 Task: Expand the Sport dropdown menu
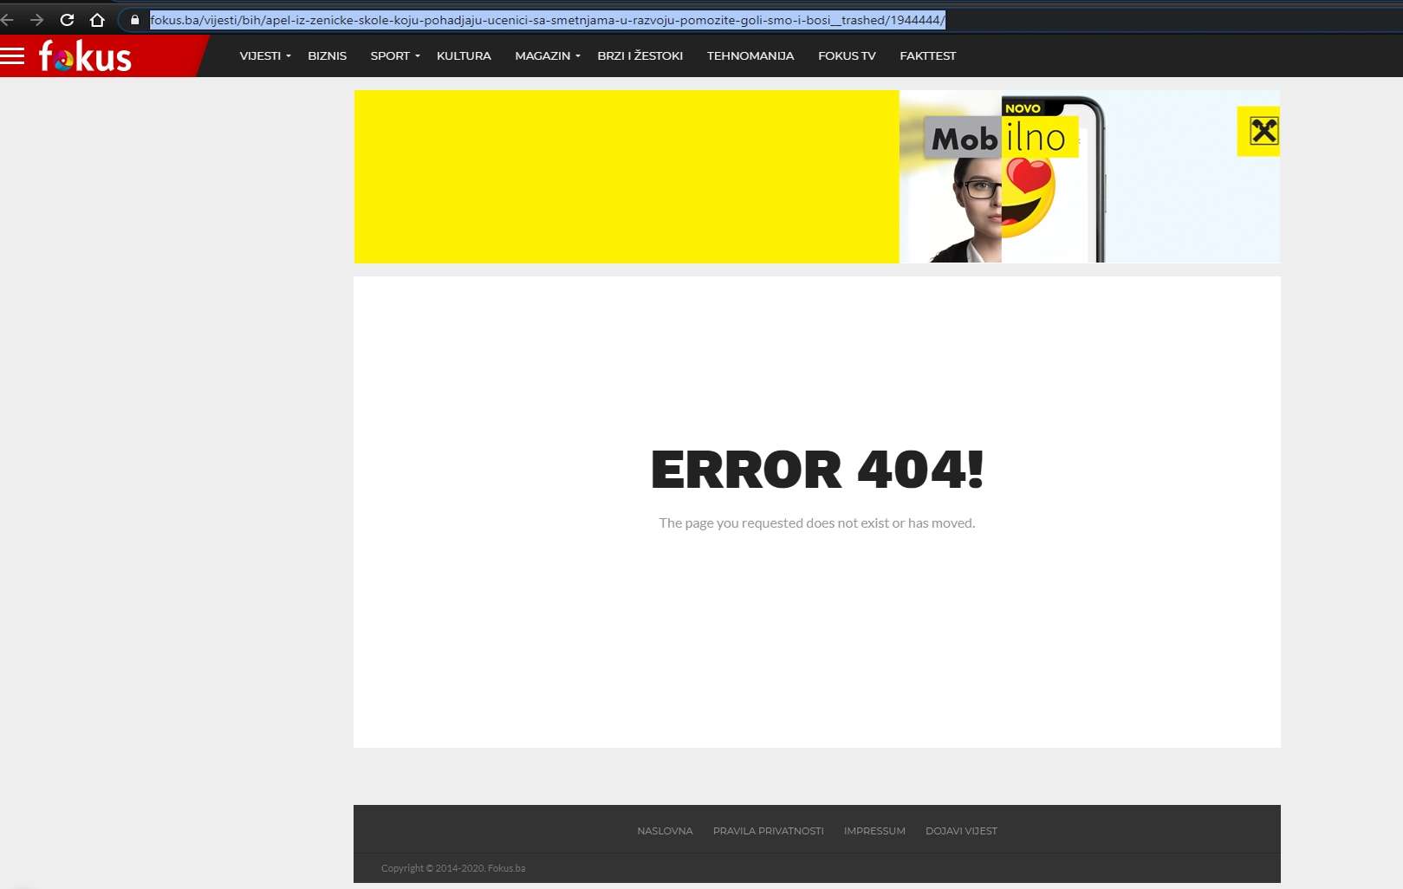(x=394, y=55)
